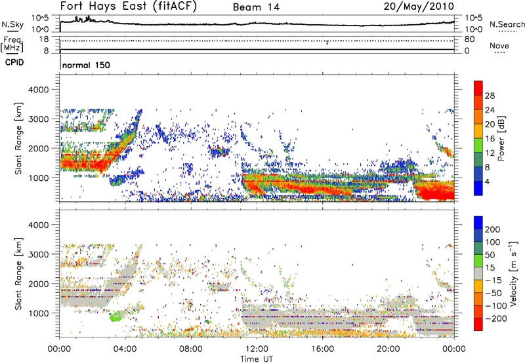Click the "Fort Hays East (fitACF)" title
525x363 pixels.
click(128, 6)
